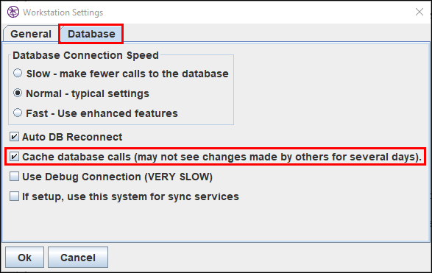Screen dimensions: 432x273
Task: Dismiss the dialog with the Cancel button
Action: (78, 258)
